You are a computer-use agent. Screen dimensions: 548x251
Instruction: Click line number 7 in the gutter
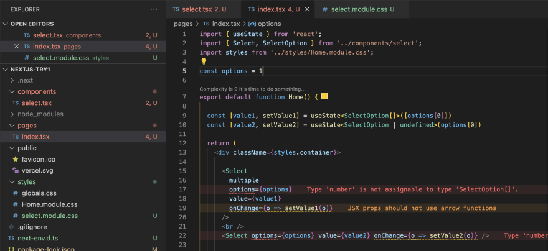tap(184, 96)
